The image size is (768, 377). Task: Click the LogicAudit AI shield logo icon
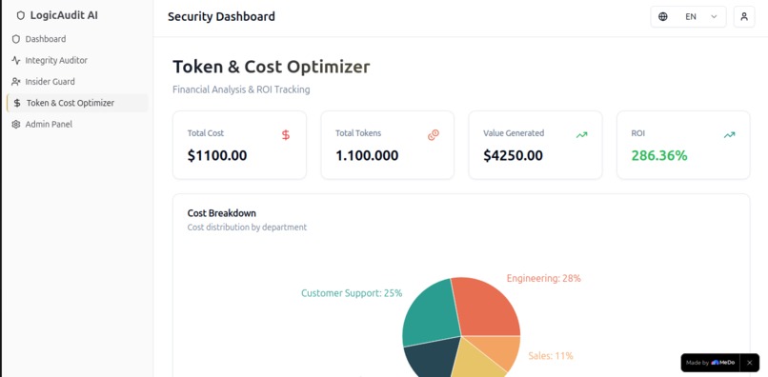point(21,15)
